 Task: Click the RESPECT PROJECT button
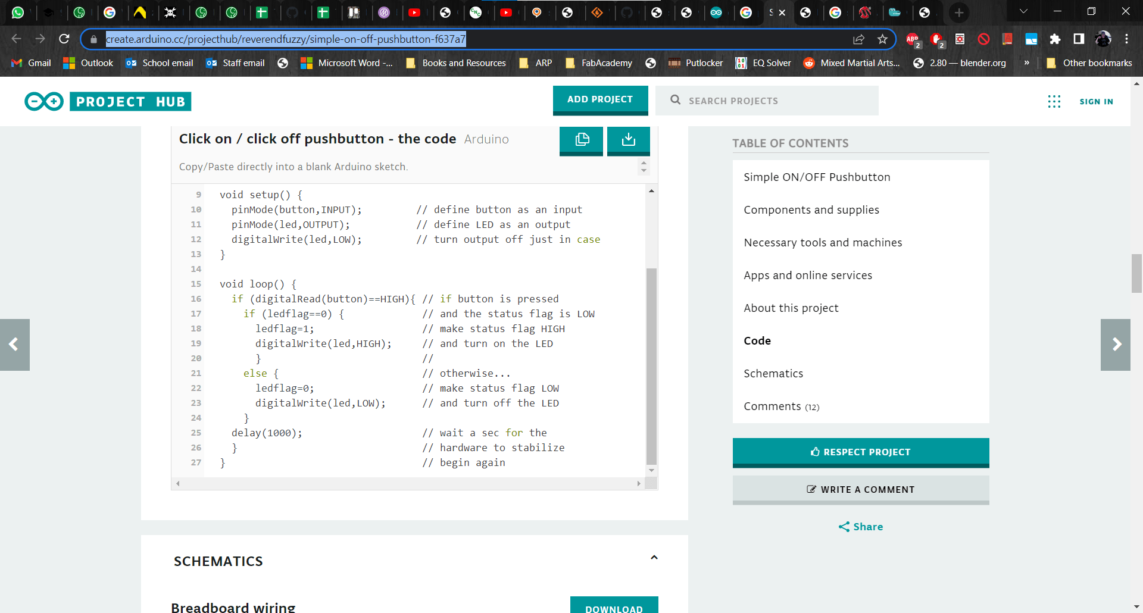861,452
